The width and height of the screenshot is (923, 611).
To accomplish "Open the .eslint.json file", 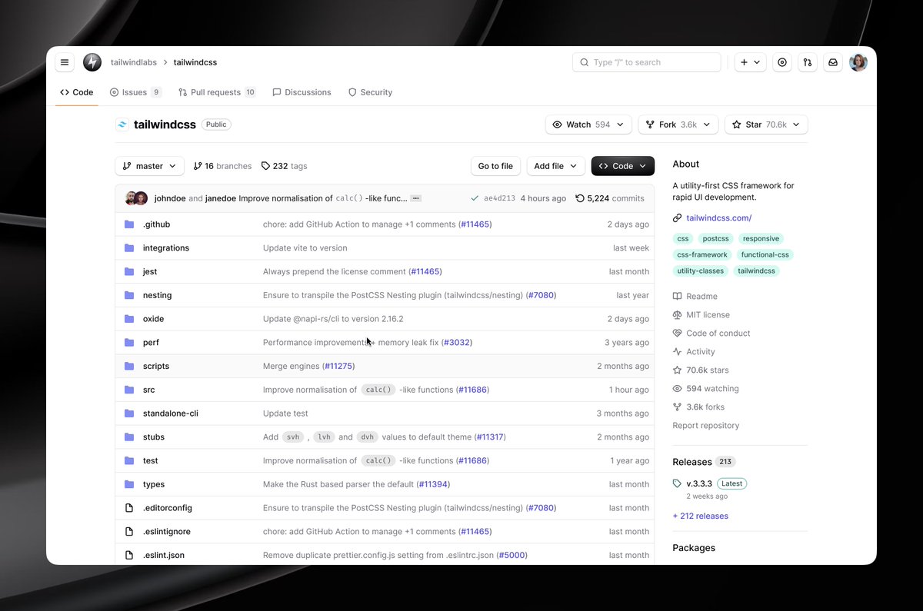I will click(x=164, y=555).
